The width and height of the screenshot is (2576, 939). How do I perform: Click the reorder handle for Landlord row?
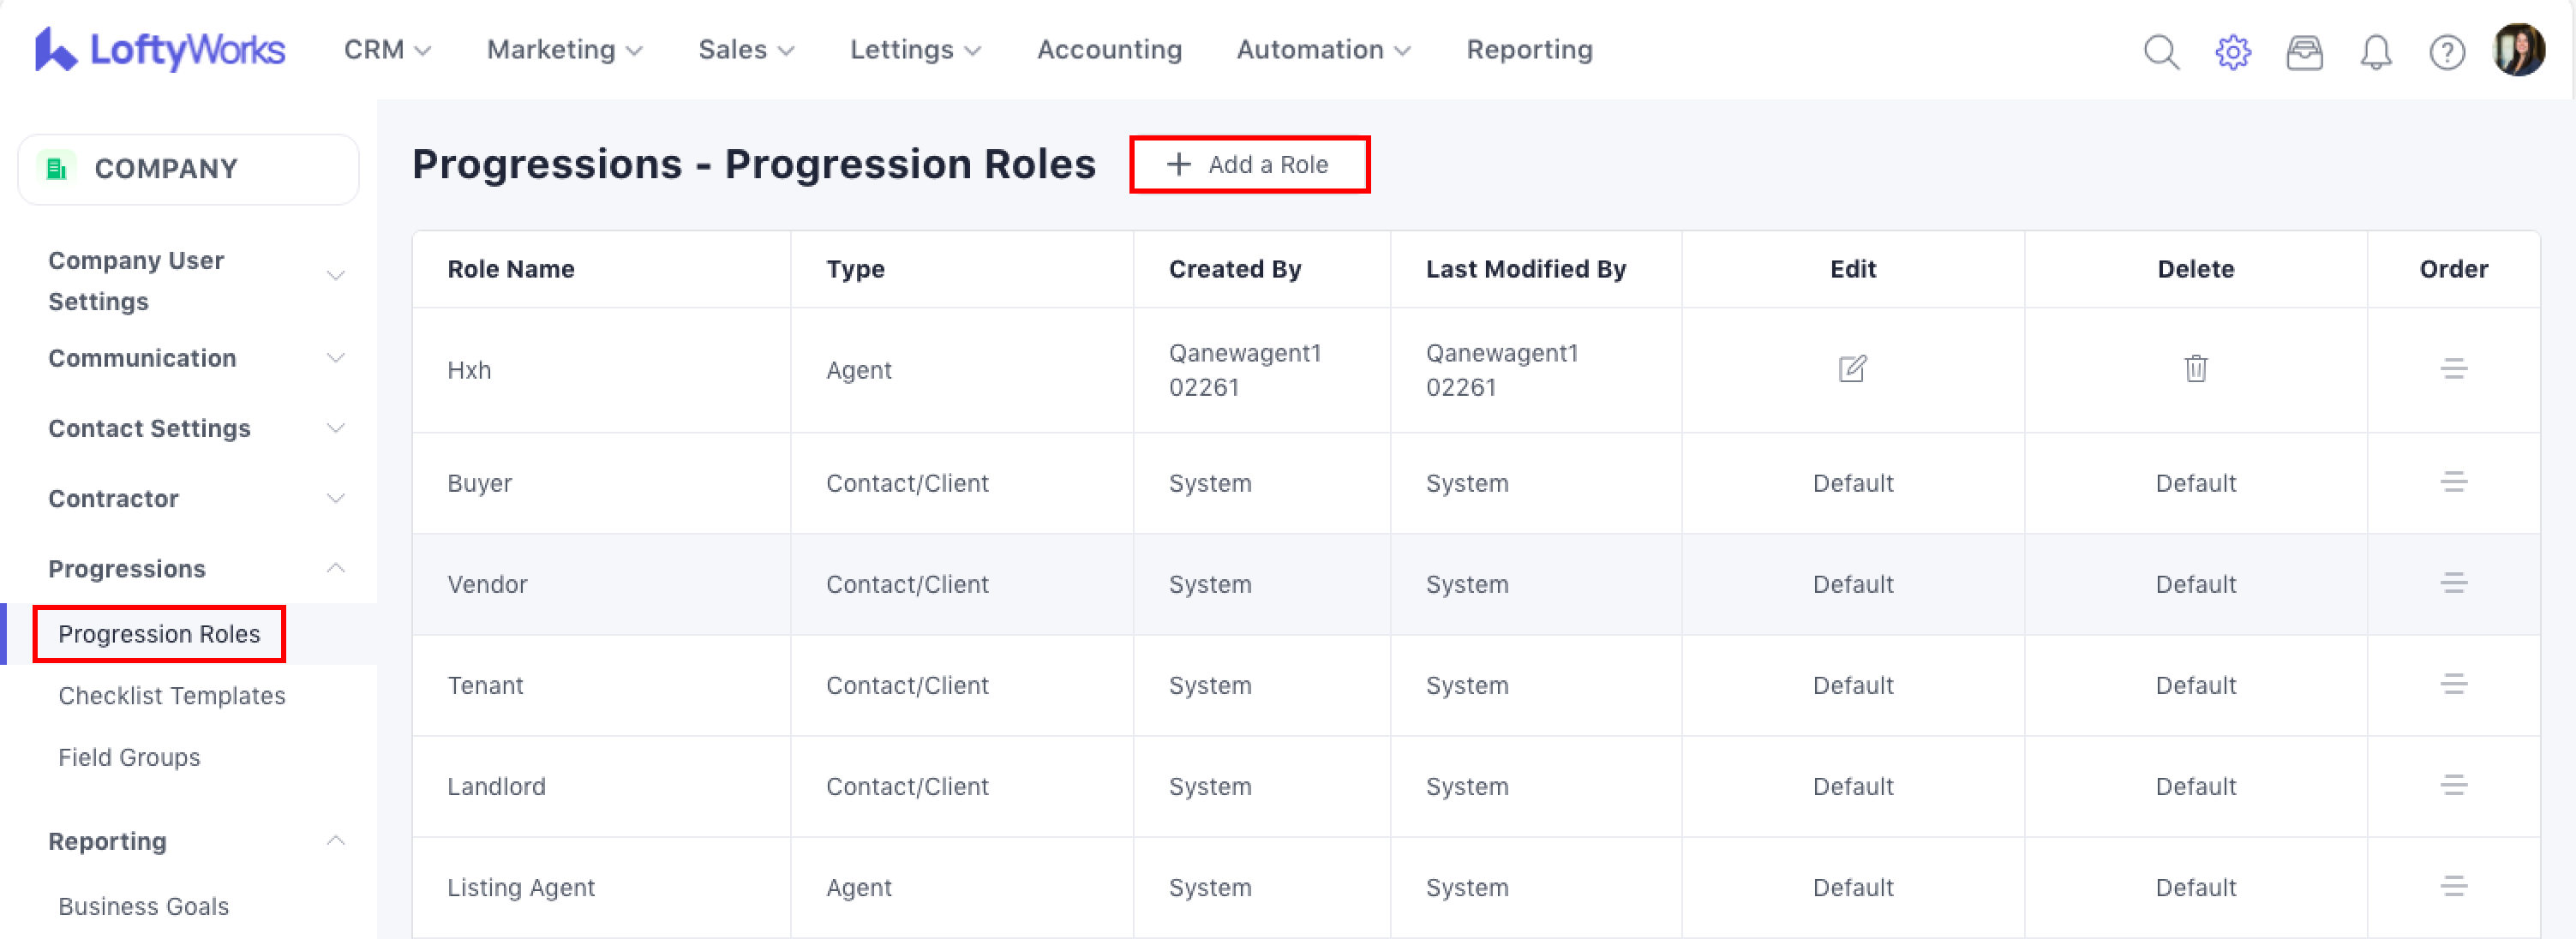point(2453,785)
